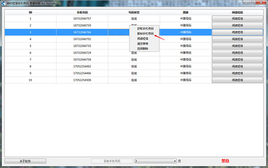268x168 pixels.
Task: Choose 清空表格 in the context menu
Action: pos(142,44)
